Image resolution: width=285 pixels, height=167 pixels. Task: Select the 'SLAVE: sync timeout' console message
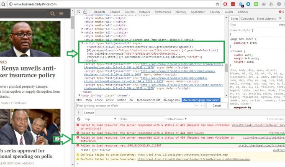95,150
